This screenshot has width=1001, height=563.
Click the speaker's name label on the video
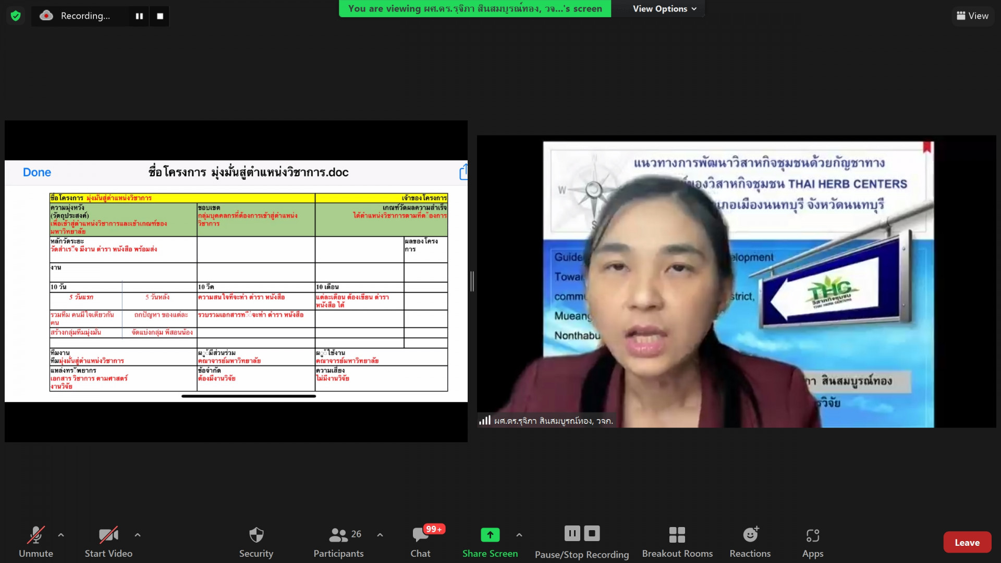(x=553, y=421)
